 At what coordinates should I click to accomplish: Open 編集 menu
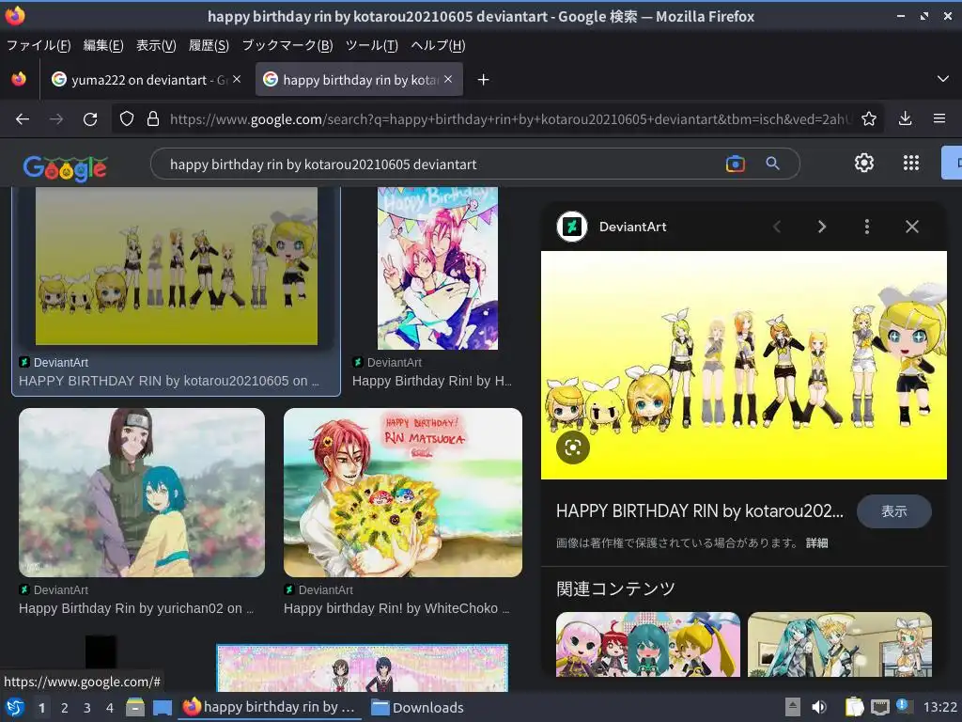pyautogui.click(x=103, y=45)
